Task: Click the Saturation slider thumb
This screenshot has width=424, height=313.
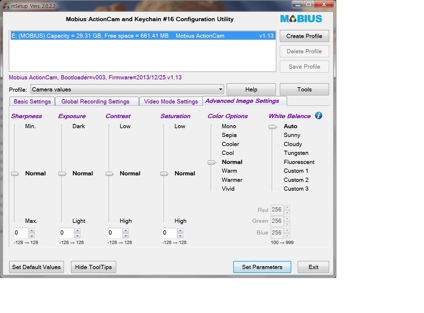Action: click(x=164, y=173)
